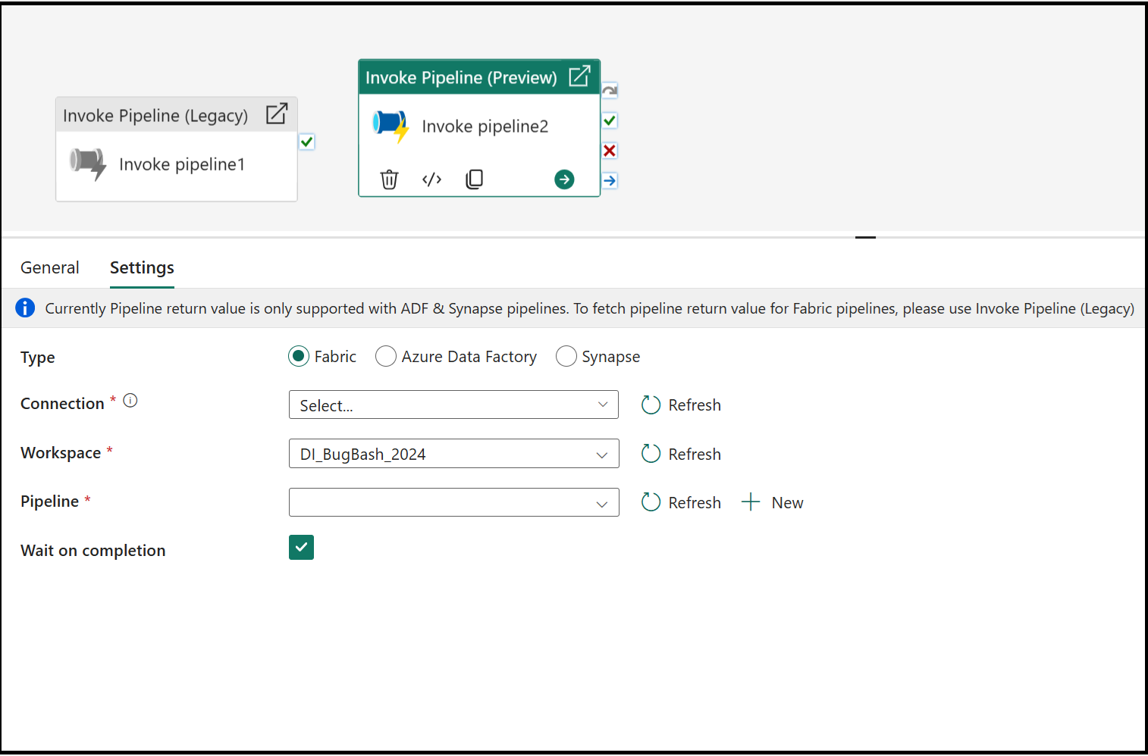This screenshot has width=1148, height=756.
Task: Copy the Invoke pipeline2 activity
Action: click(x=474, y=180)
